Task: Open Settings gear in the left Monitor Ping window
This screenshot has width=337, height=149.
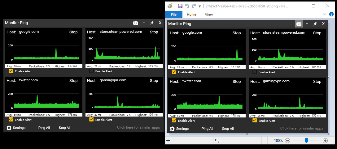Action: click(x=9, y=128)
